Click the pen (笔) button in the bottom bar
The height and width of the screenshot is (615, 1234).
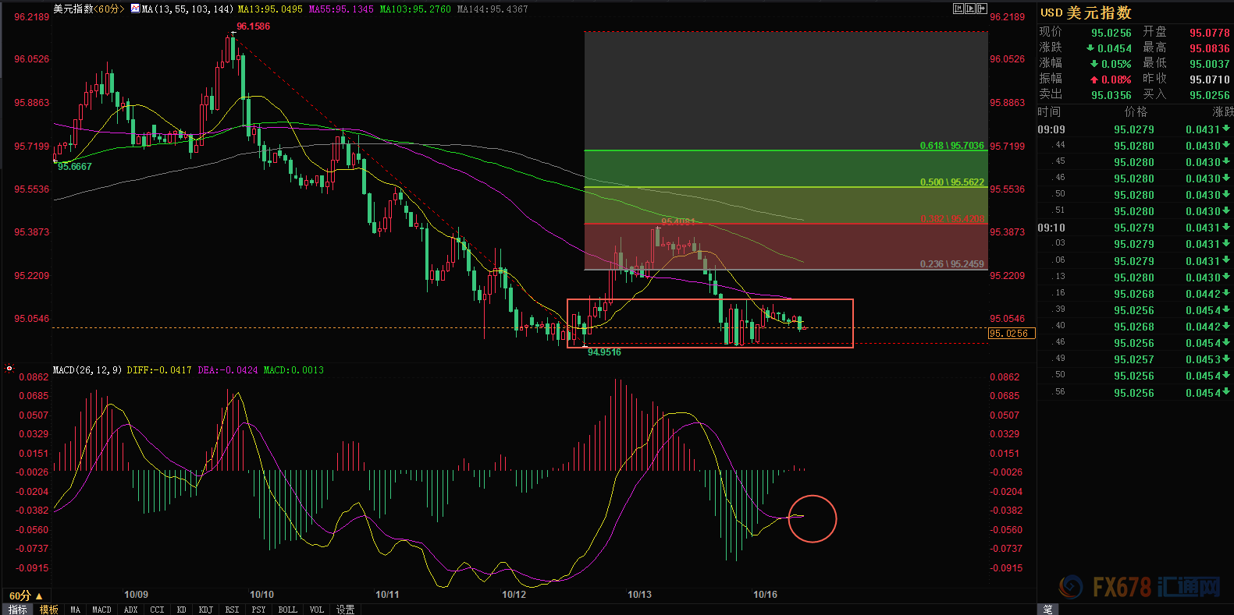1047,610
